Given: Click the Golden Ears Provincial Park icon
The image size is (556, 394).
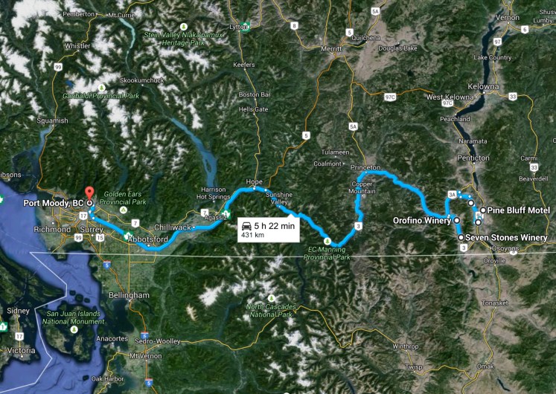Looking at the screenshot, I should [x=124, y=210].
